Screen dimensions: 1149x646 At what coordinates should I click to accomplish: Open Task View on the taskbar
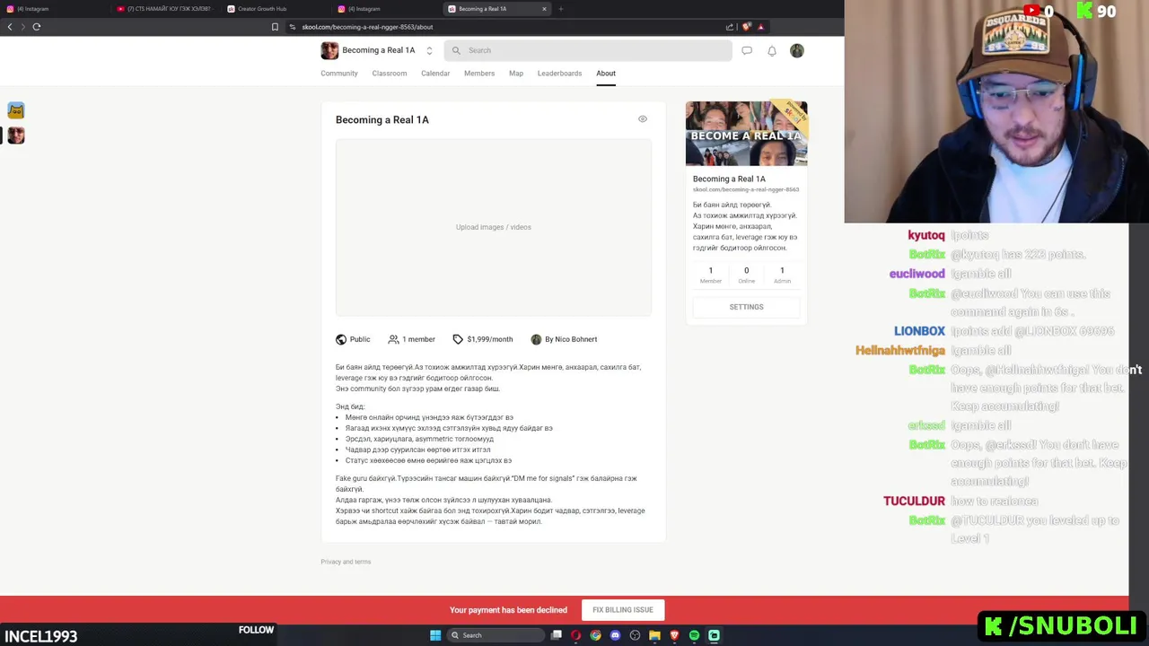(x=557, y=635)
